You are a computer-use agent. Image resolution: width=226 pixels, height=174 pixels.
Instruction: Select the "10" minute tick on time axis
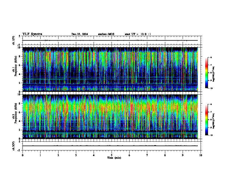point(201,155)
